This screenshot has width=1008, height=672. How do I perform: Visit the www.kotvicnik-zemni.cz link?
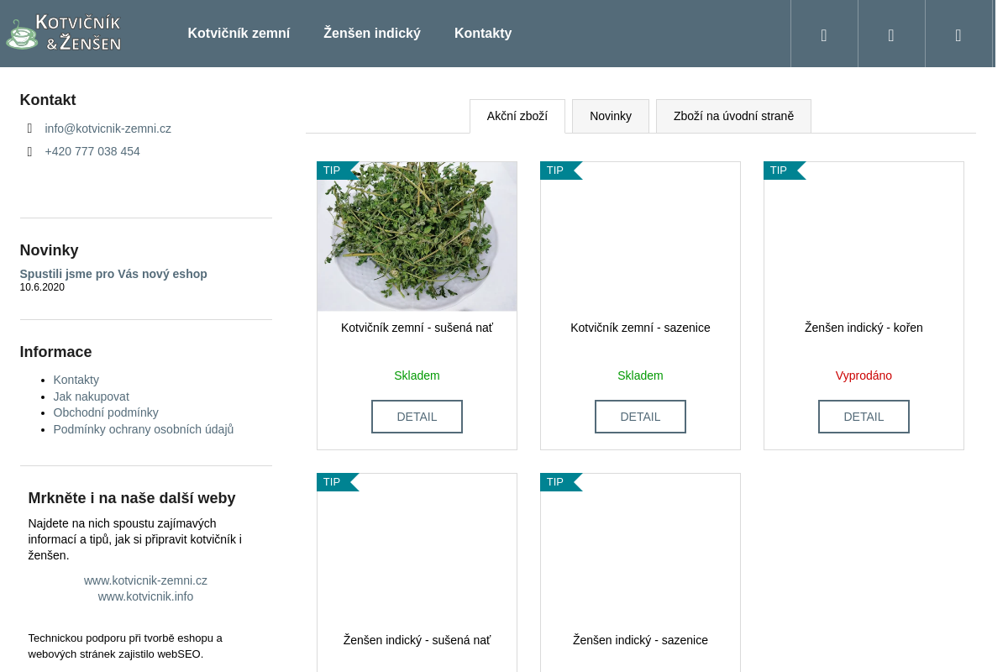(145, 580)
